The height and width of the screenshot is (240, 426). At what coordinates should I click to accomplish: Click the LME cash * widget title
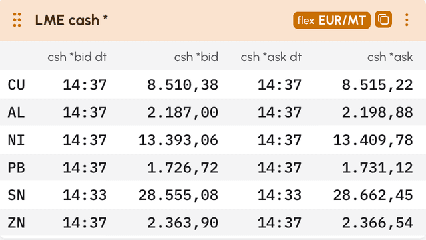coord(71,20)
